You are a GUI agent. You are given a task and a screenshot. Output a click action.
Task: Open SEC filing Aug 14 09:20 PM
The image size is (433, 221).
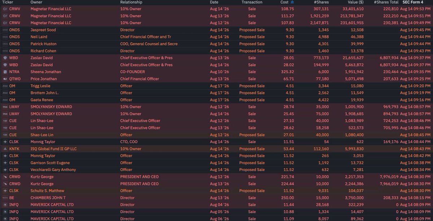(x=415, y=86)
